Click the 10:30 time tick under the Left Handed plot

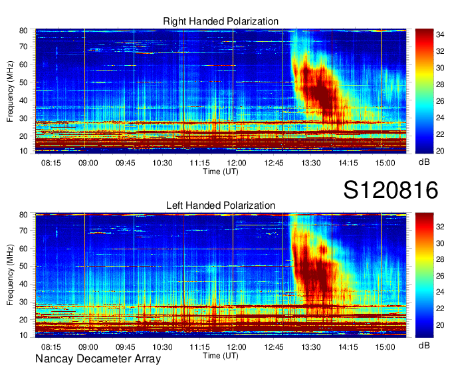[162, 347]
